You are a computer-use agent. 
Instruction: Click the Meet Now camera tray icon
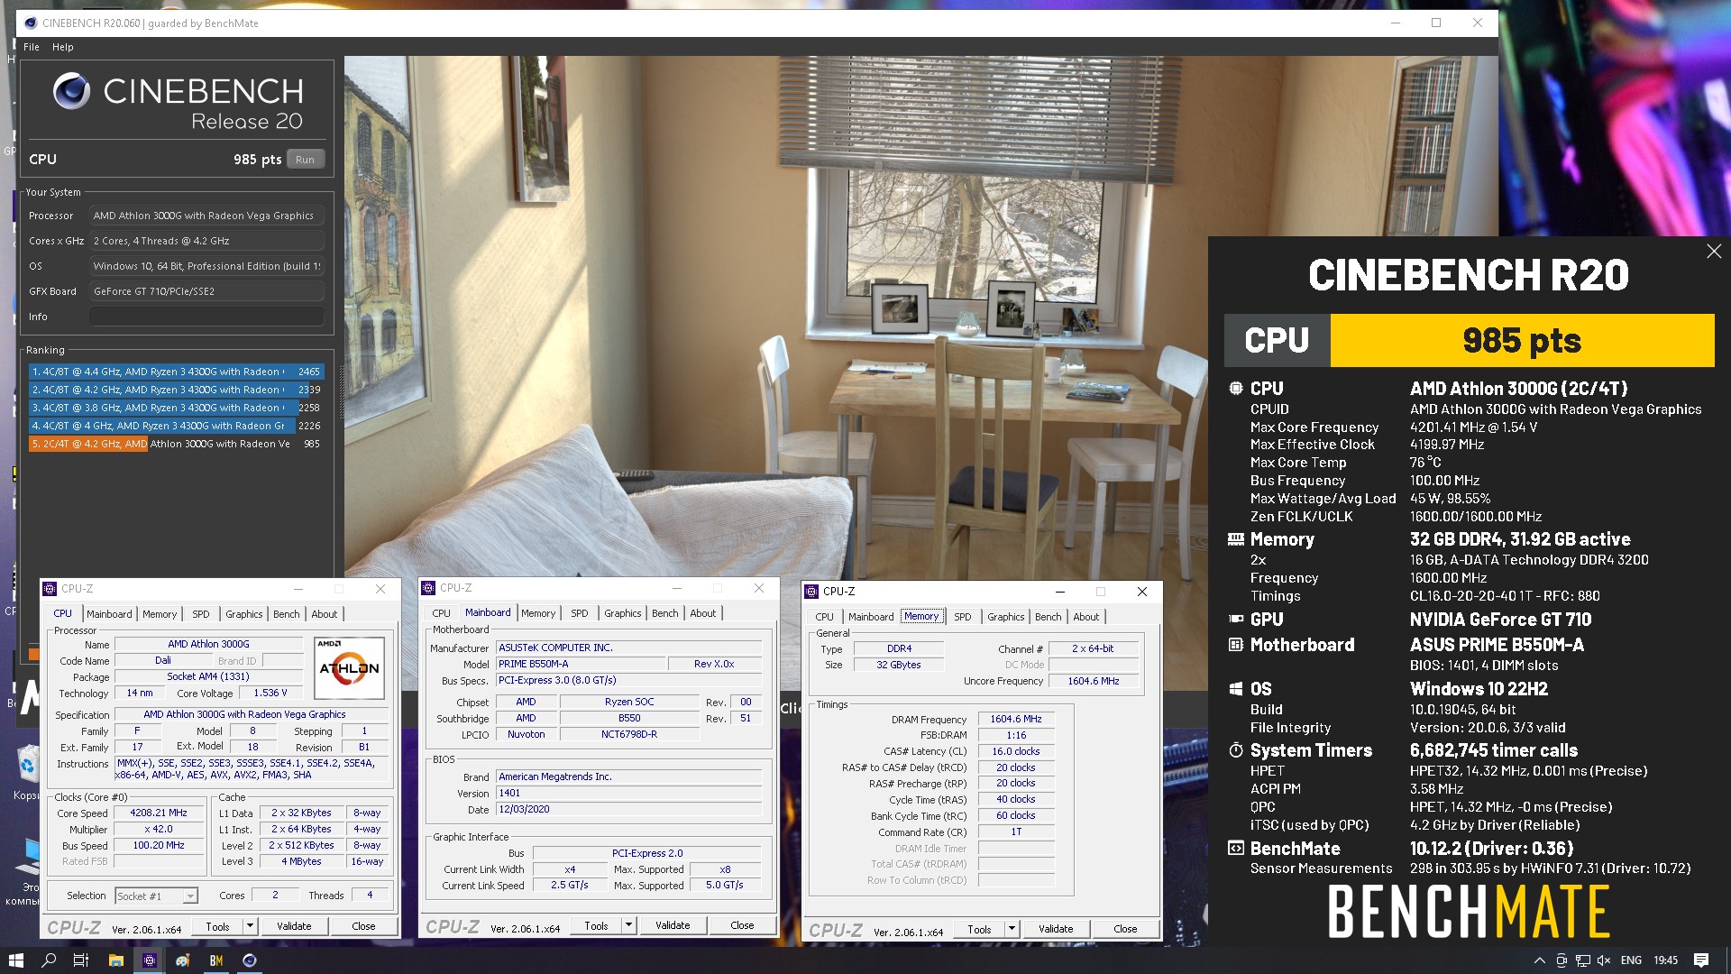1562,960
